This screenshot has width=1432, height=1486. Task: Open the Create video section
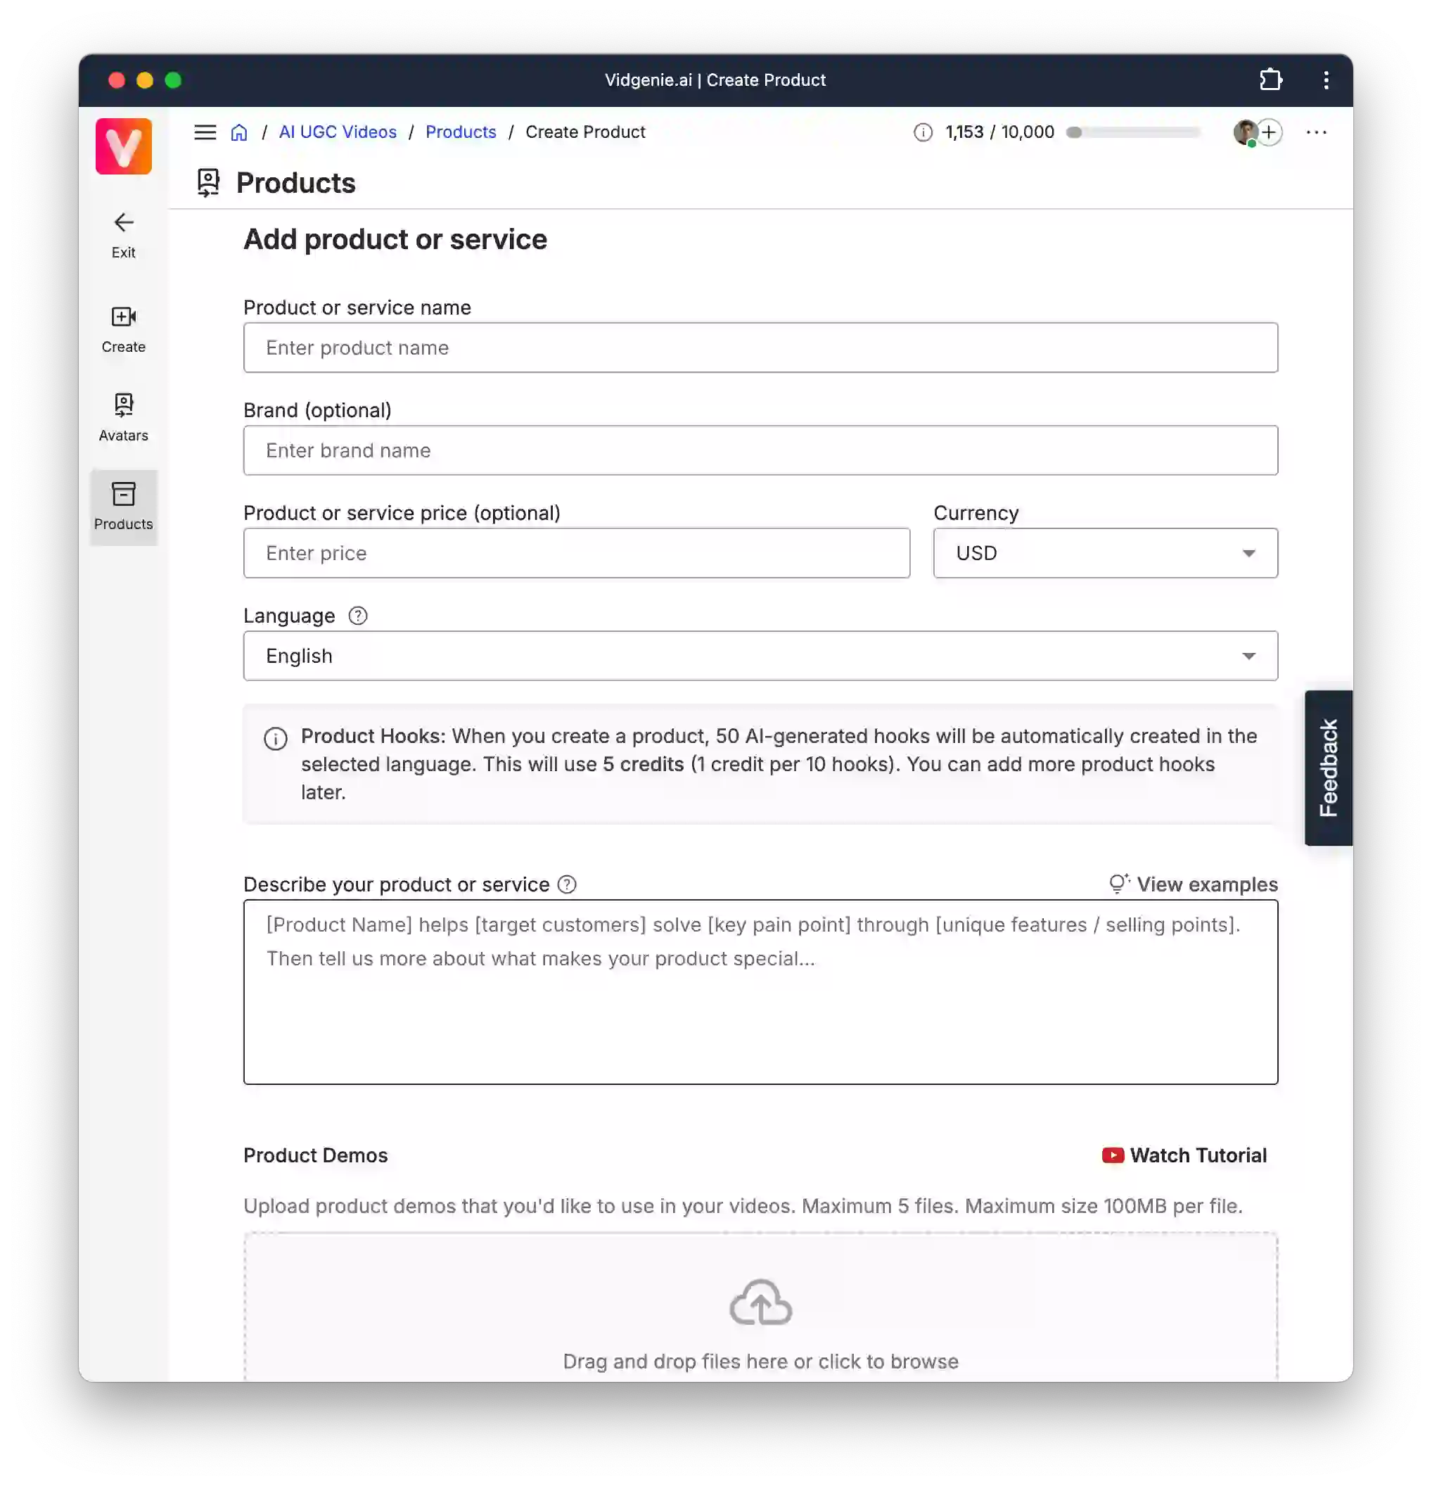[x=124, y=329]
